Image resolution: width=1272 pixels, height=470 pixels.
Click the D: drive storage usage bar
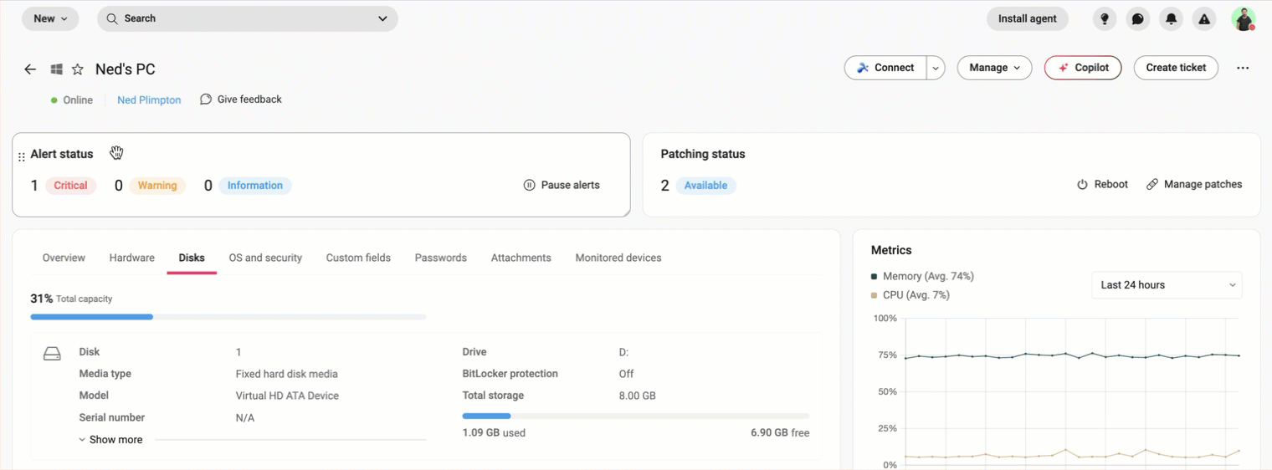pos(636,416)
